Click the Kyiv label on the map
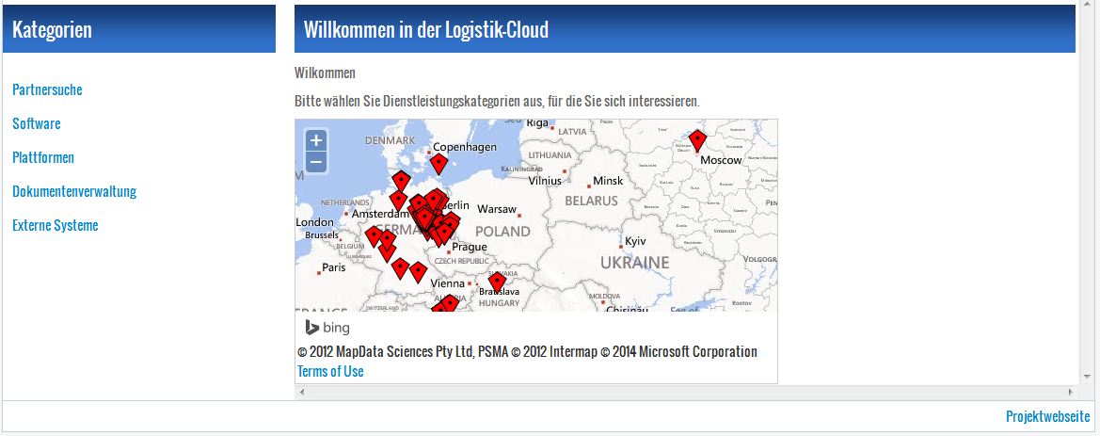Viewport: 1100px width, 436px height. [x=635, y=241]
